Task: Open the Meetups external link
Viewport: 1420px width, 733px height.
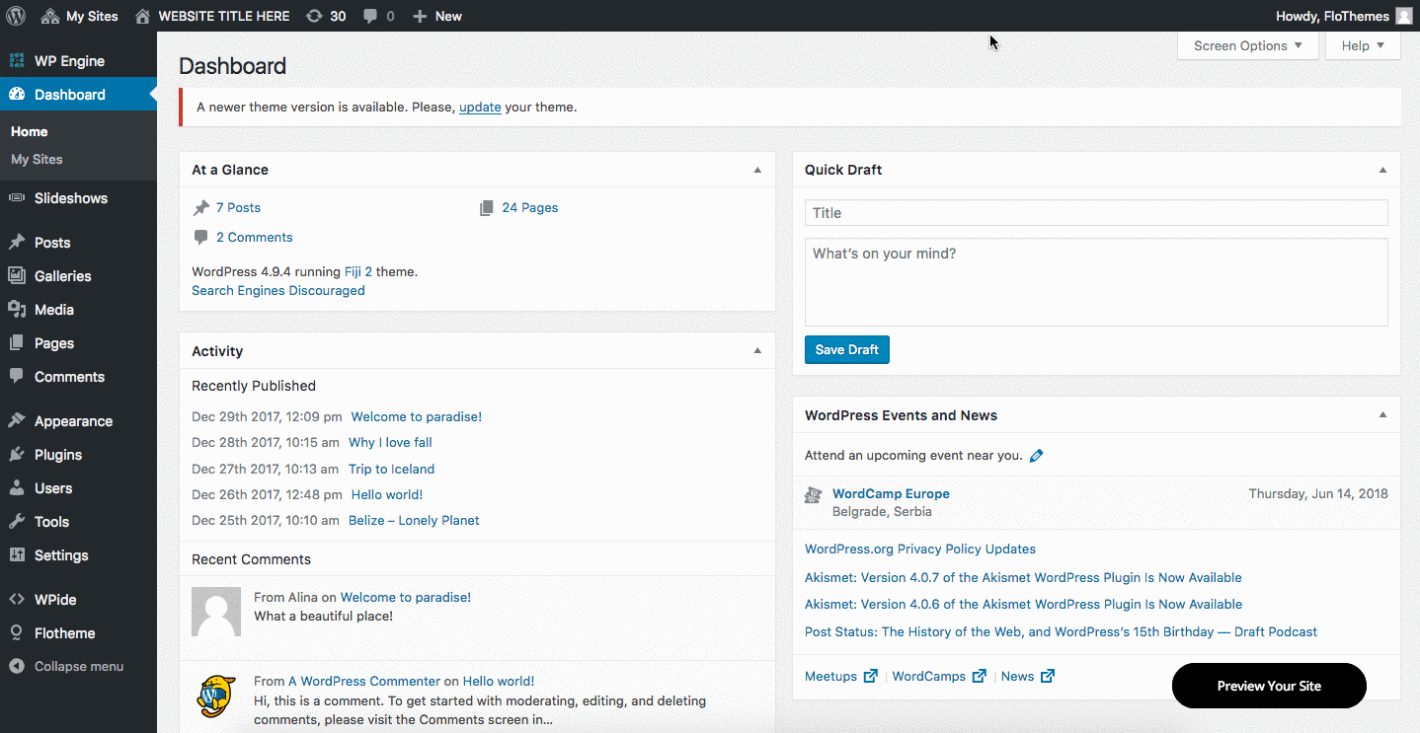Action: (841, 677)
